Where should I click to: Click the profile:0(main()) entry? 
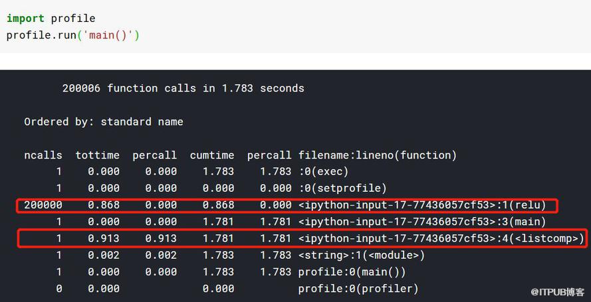pyautogui.click(x=352, y=272)
